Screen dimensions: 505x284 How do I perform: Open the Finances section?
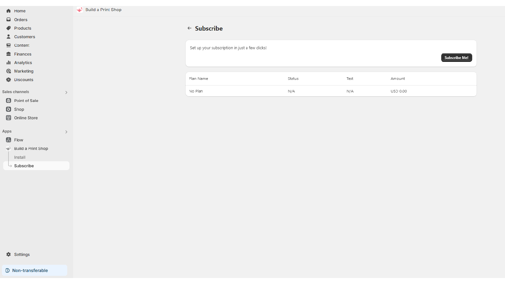click(x=22, y=54)
